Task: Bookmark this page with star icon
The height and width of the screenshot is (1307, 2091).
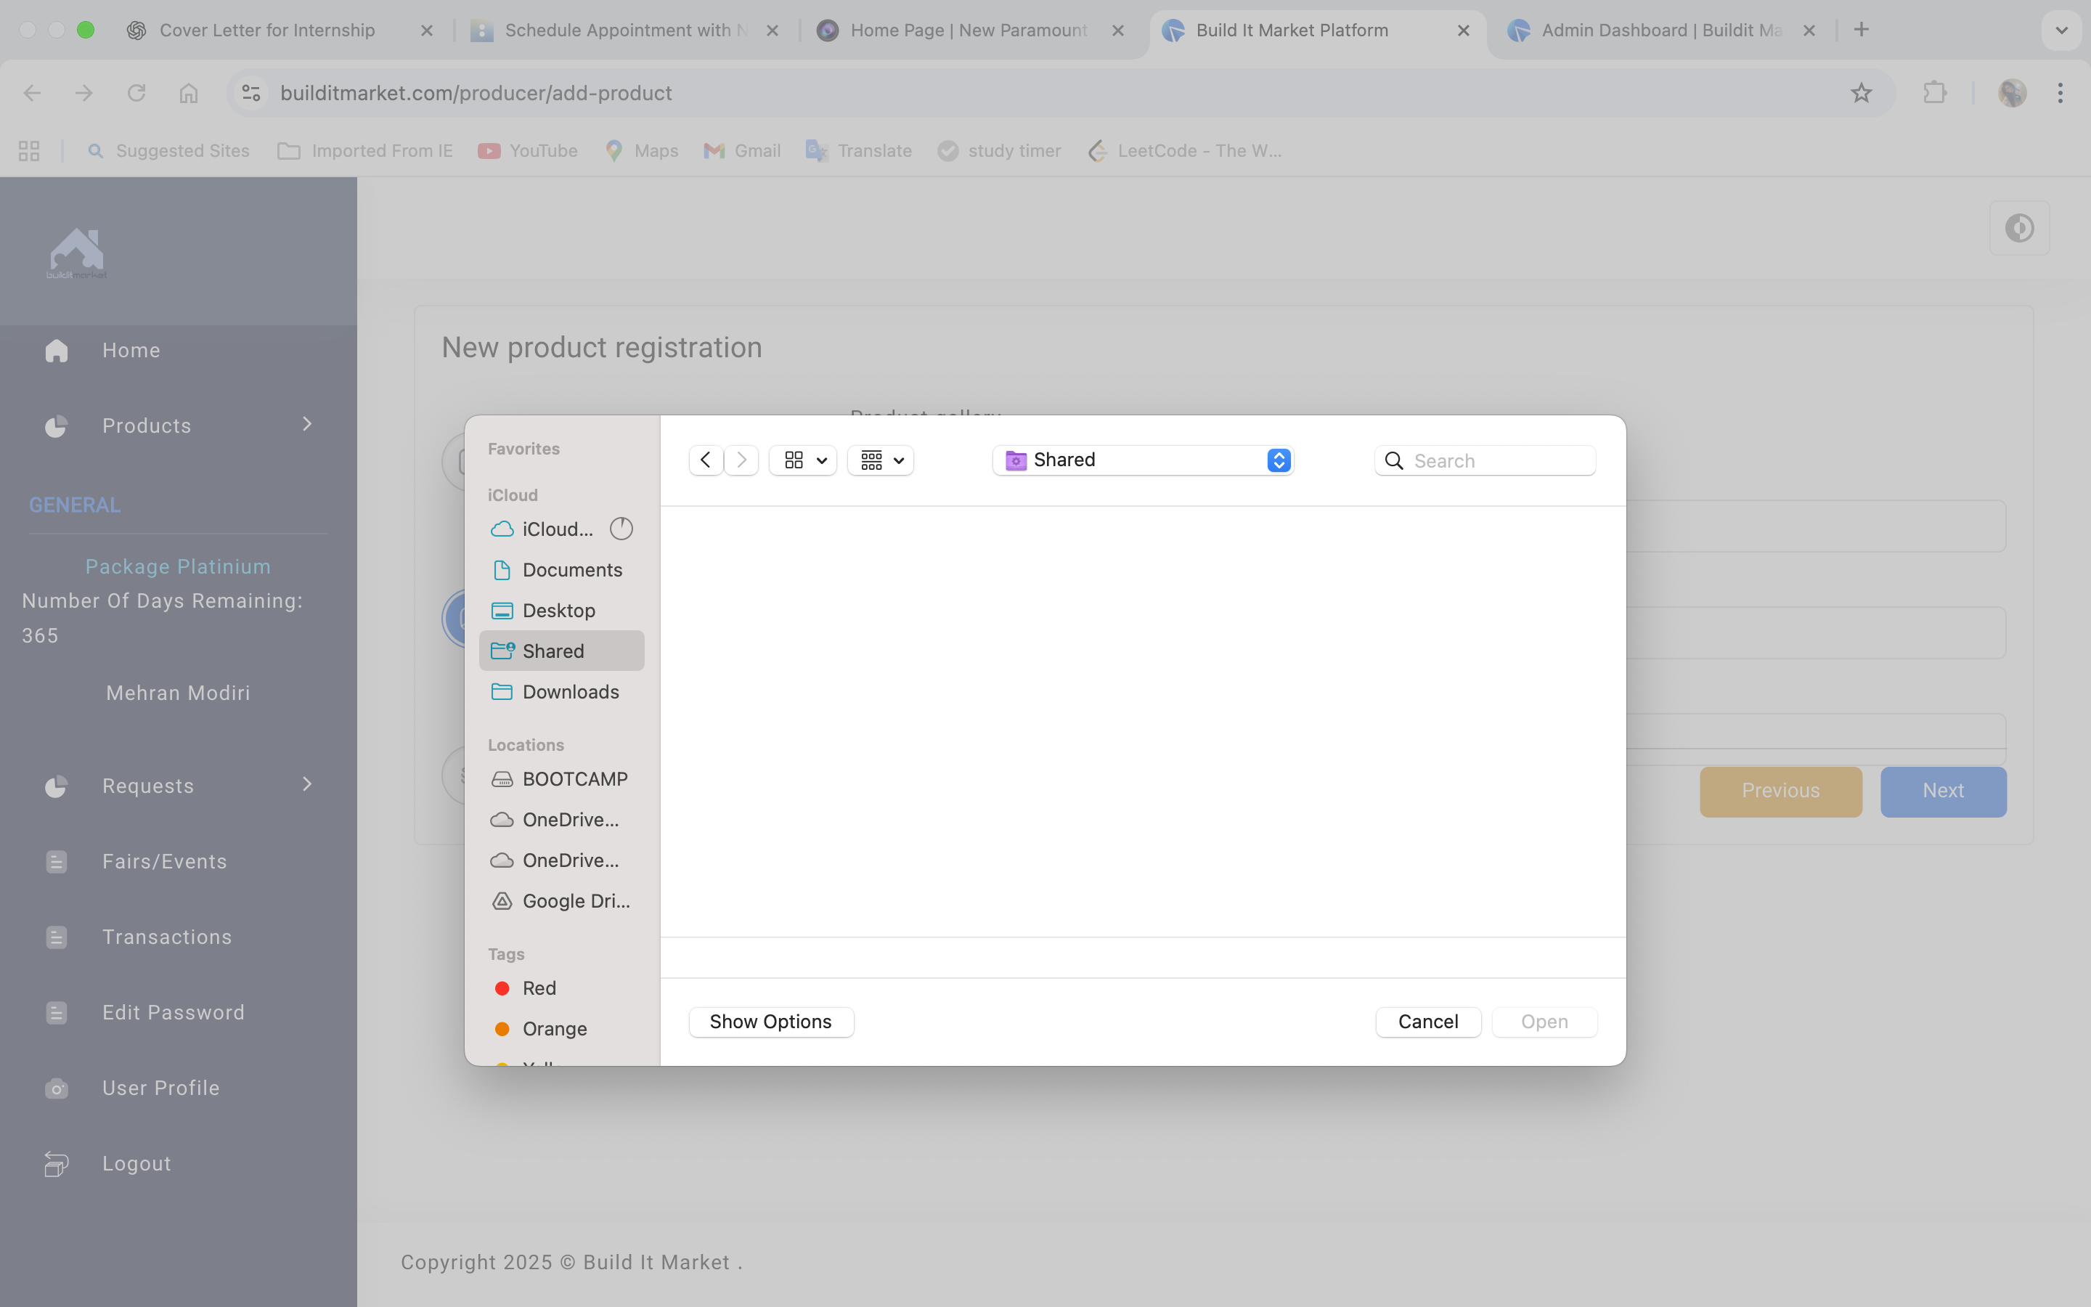Action: click(1860, 94)
